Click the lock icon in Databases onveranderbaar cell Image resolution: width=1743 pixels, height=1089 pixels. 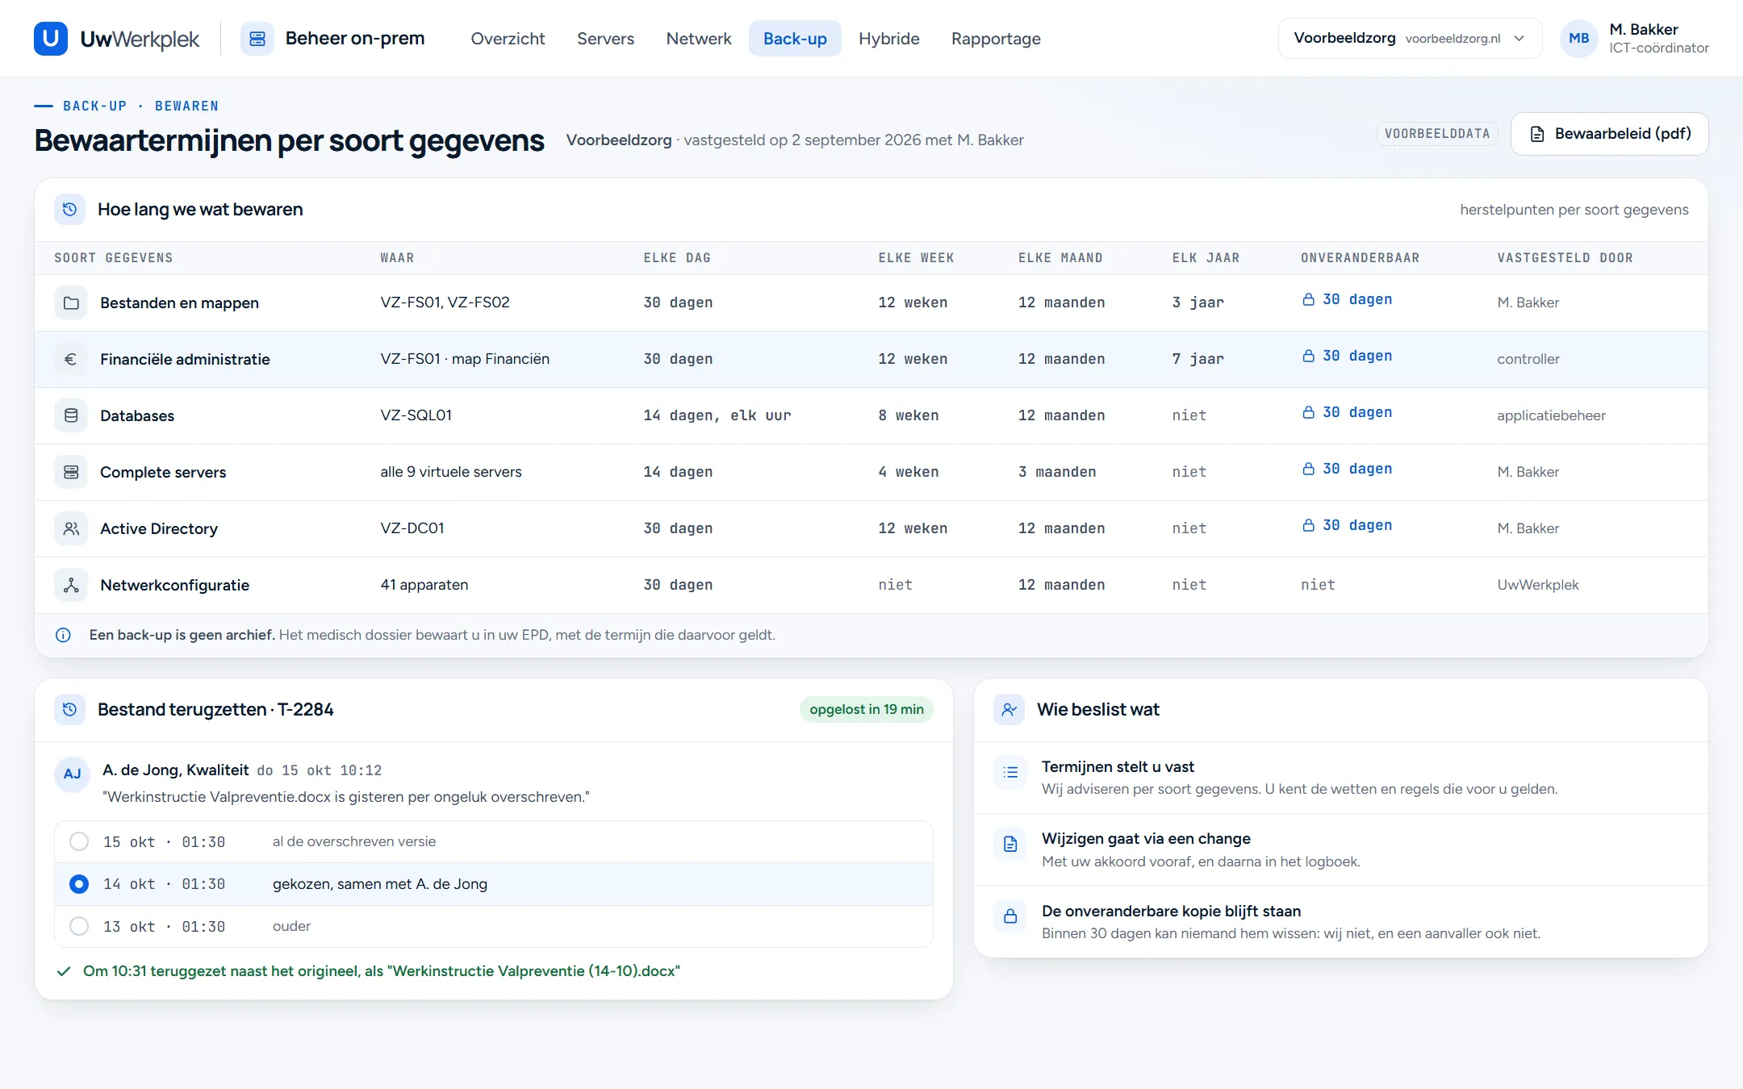tap(1308, 412)
